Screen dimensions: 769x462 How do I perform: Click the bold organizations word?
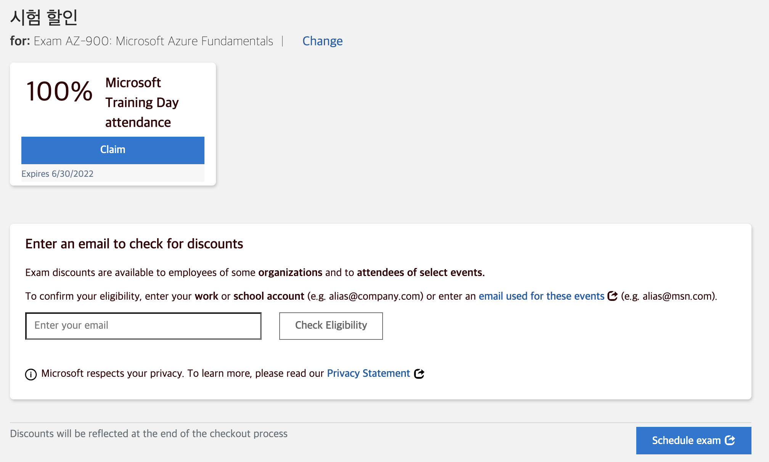point(290,273)
